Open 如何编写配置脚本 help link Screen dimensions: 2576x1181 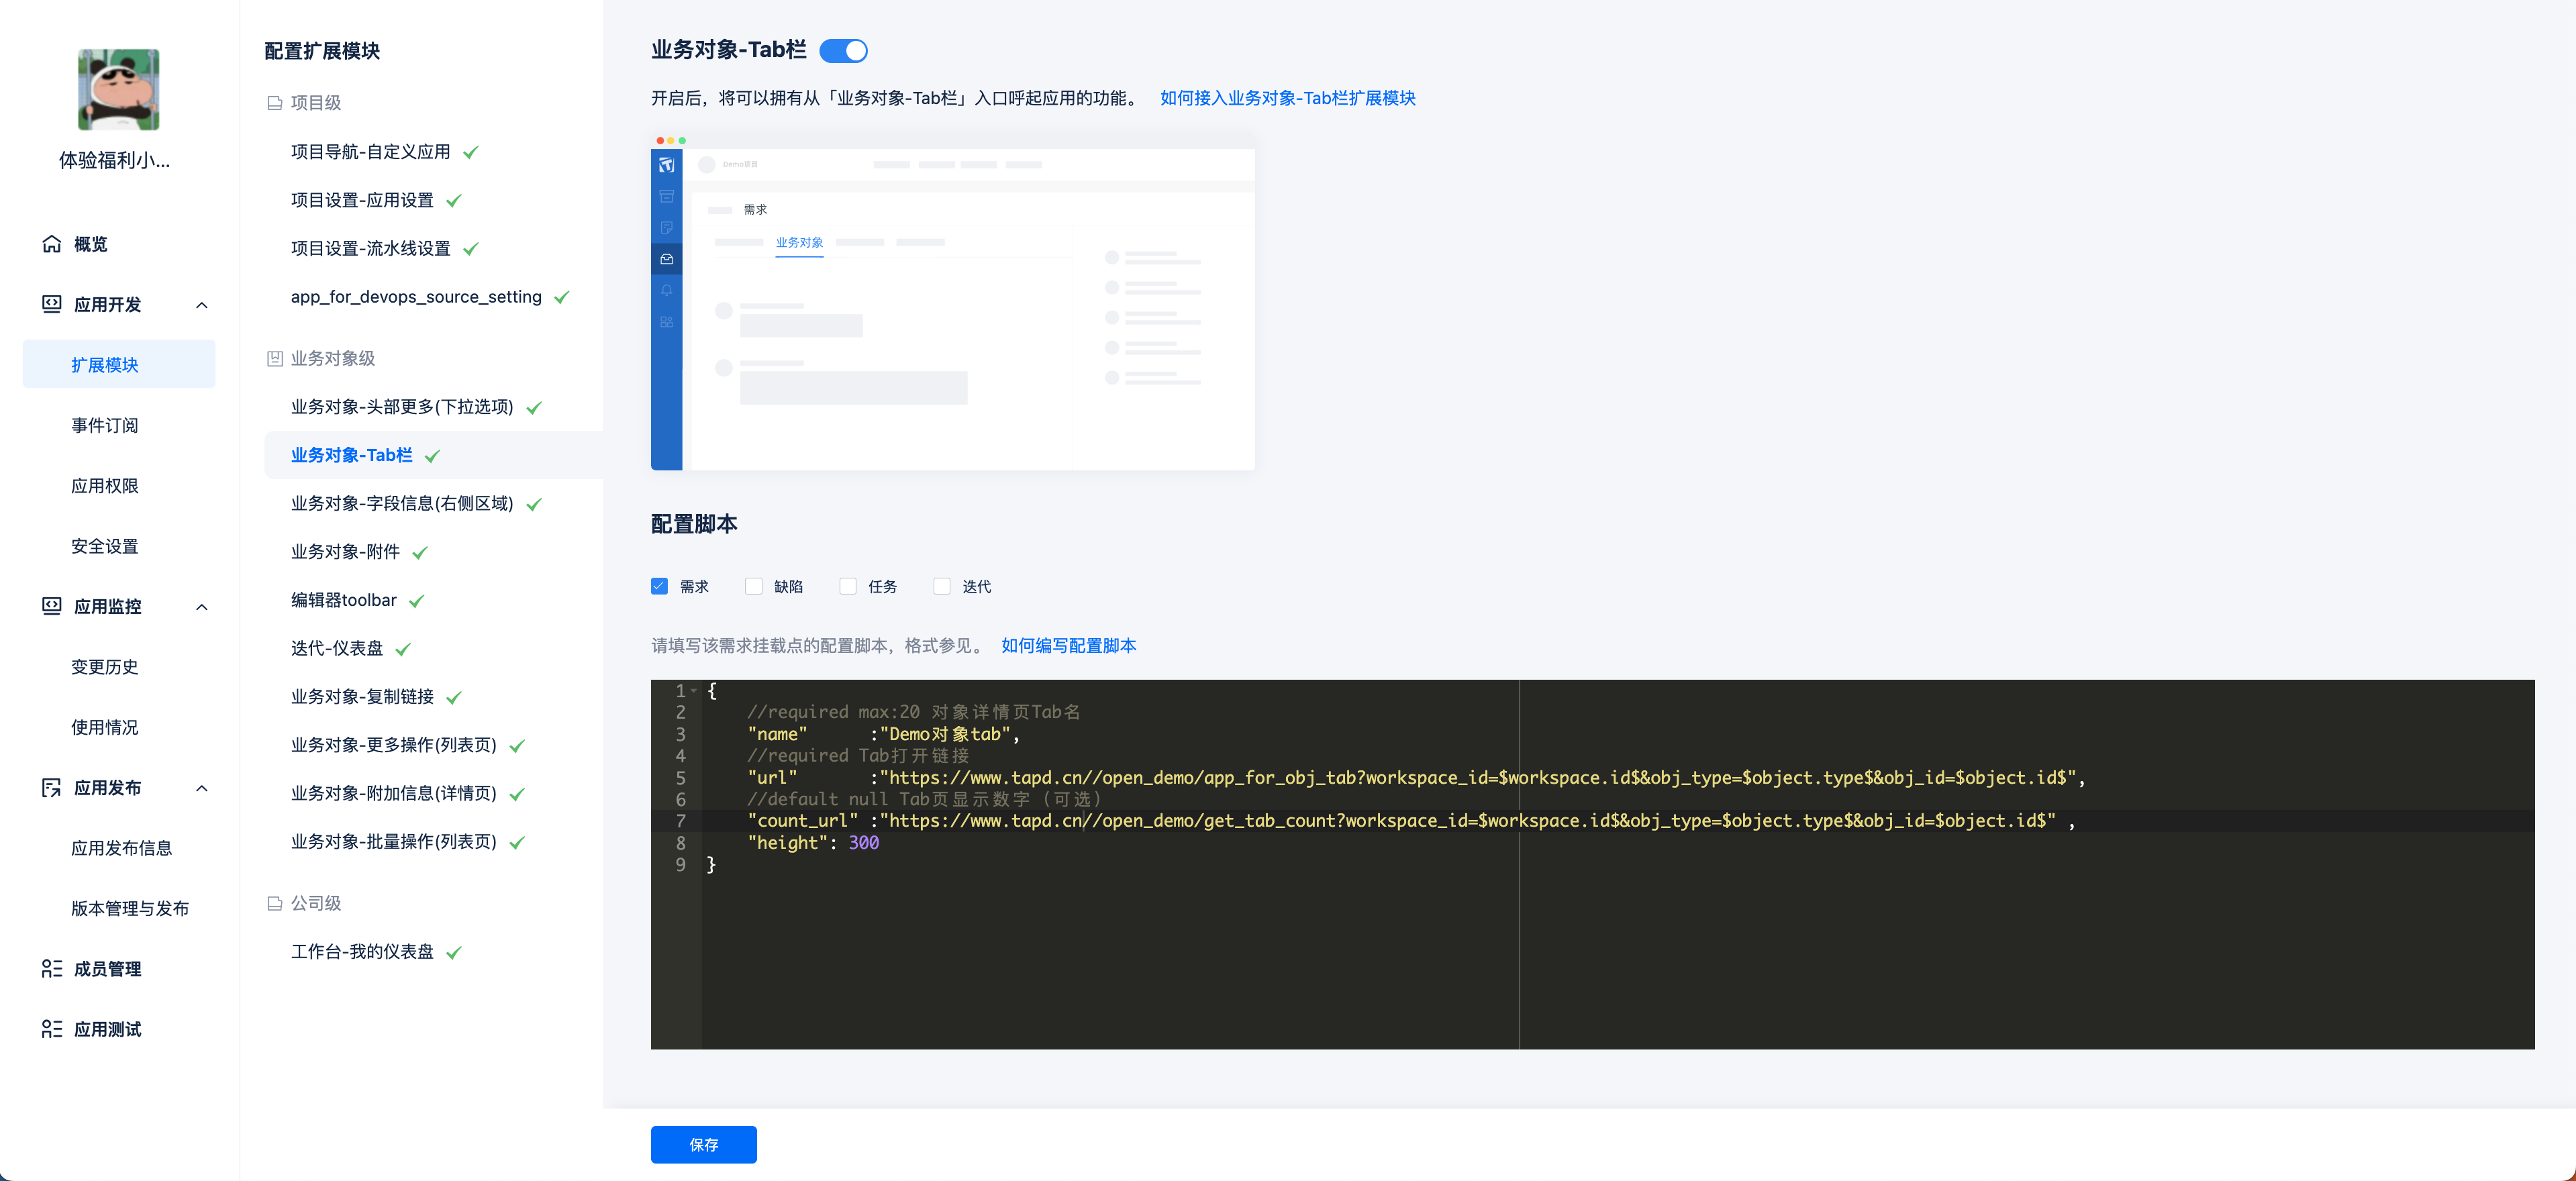pyautogui.click(x=1068, y=646)
